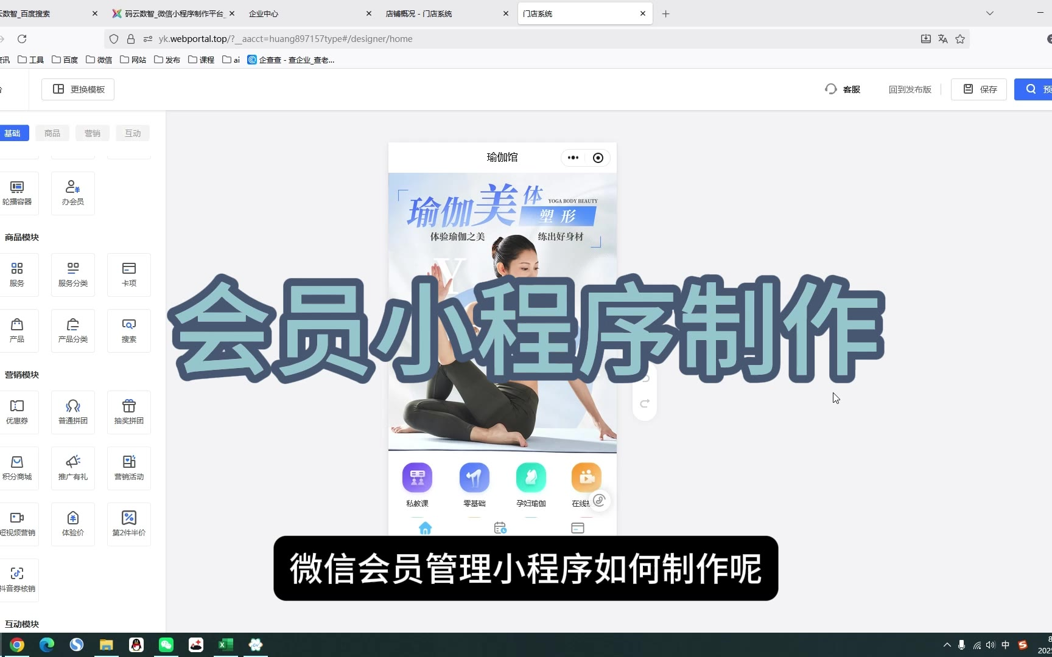
Task: Switch to the 营销 module tab
Action: 93,133
